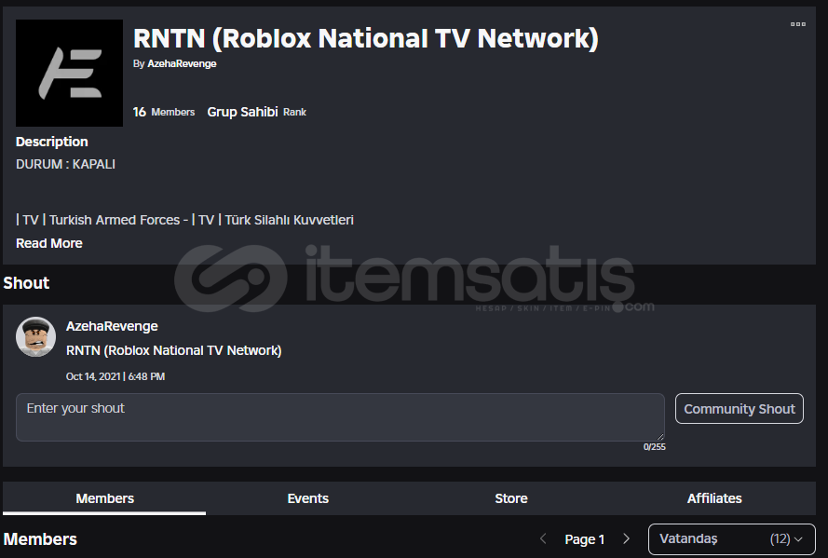Switch to the Members tab
This screenshot has height=558, width=828.
(x=104, y=498)
